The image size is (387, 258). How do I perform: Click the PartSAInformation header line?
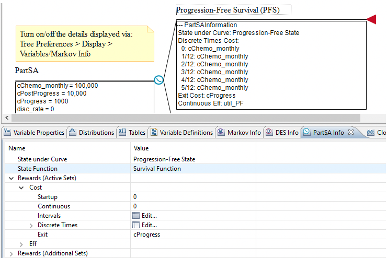click(207, 25)
